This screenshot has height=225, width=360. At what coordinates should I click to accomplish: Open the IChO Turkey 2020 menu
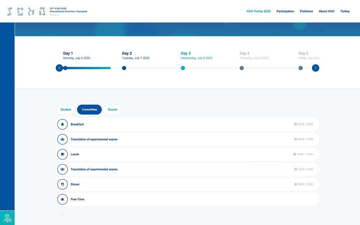pyautogui.click(x=258, y=11)
